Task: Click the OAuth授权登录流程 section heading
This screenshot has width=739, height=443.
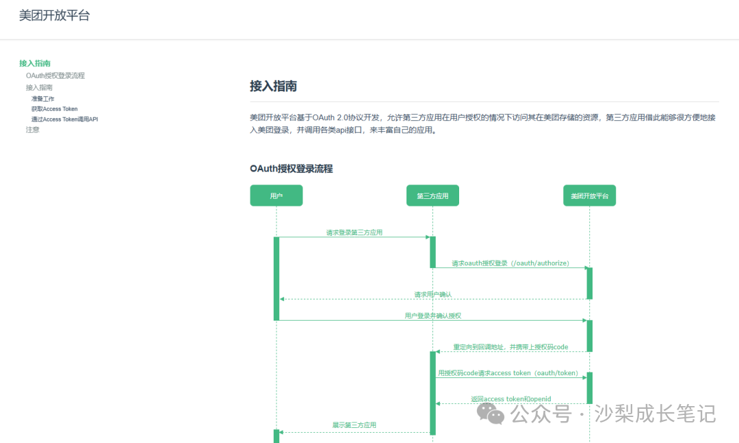Action: point(292,168)
